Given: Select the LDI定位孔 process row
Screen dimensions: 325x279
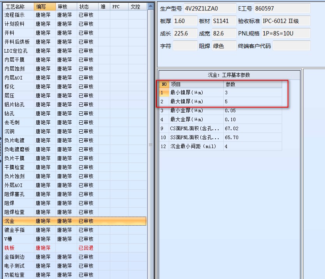Looking at the screenshot, I should coord(75,51).
